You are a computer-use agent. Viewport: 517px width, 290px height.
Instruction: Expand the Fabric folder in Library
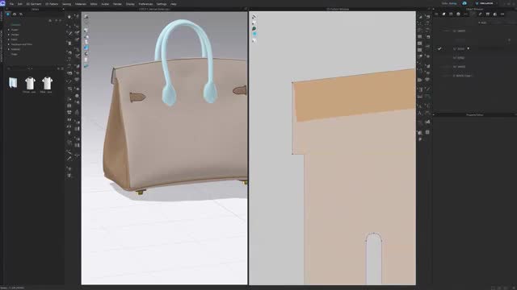click(9, 39)
